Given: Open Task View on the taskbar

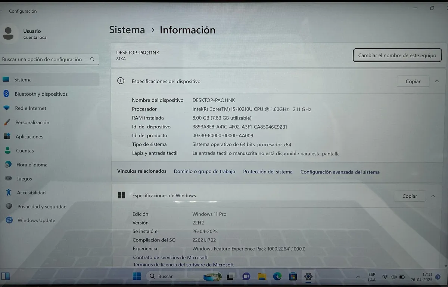Looking at the screenshot, I should coord(230,277).
